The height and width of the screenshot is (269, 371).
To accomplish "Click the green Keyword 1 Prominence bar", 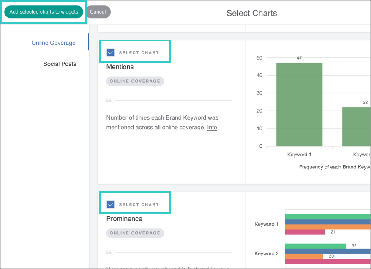I will (x=327, y=217).
